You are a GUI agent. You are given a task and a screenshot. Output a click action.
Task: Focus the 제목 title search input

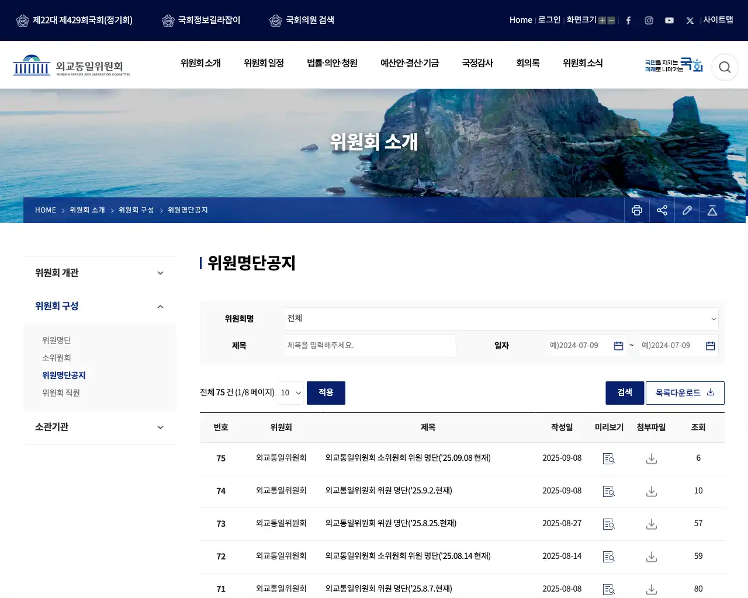[370, 346]
